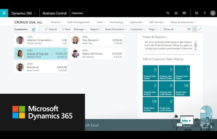Click Show all actions
This screenshot has width=217, height=139.
(168, 29)
